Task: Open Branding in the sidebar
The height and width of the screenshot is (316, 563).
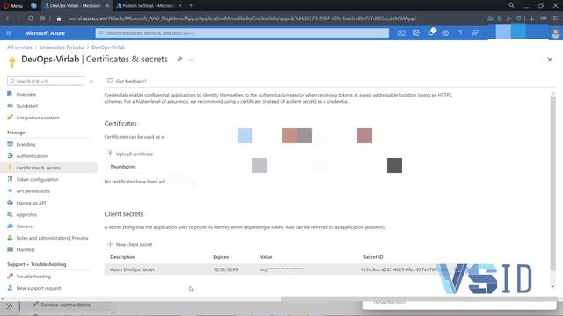Action: (x=26, y=144)
